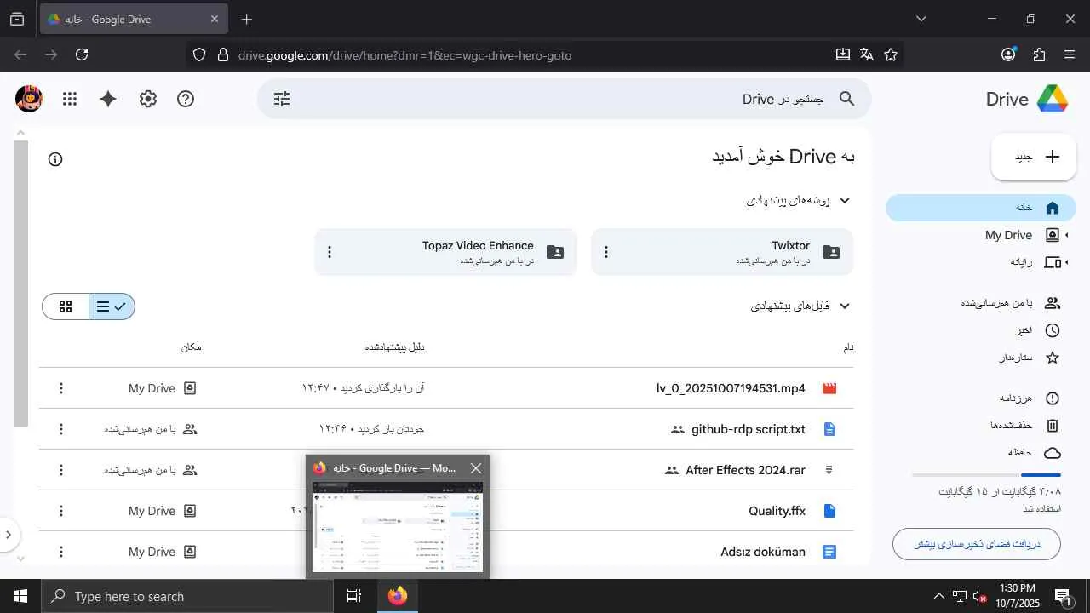The image size is (1090, 613).
Task: Click the file list vertical scrollbar
Action: click(x=20, y=283)
